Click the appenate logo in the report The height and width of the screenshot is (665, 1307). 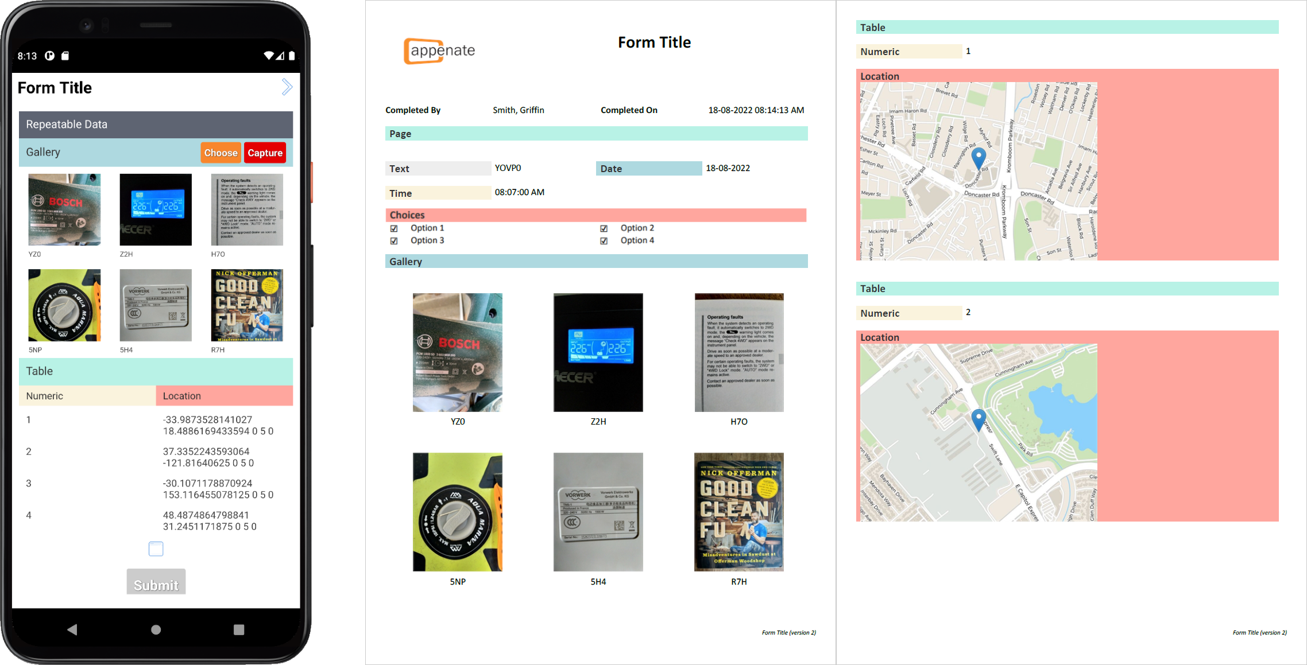(x=440, y=51)
